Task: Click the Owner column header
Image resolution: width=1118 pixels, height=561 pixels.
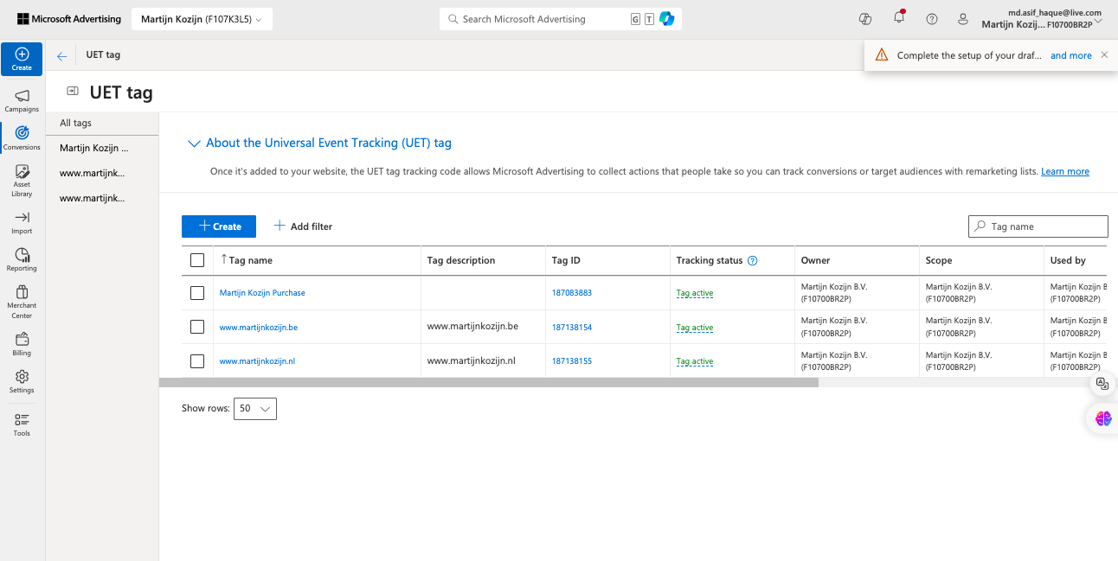Action: [x=815, y=260]
